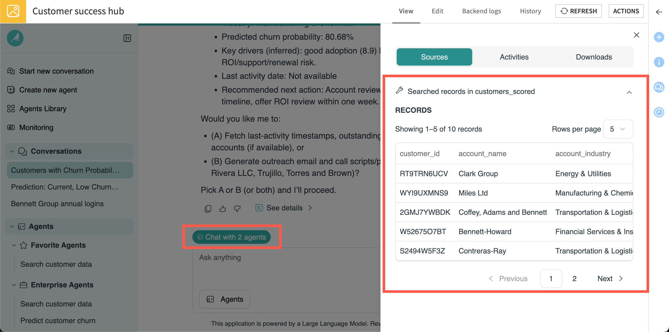This screenshot has height=332, width=669.
Task: Open Monitoring from the sidebar
Action: tap(36, 128)
